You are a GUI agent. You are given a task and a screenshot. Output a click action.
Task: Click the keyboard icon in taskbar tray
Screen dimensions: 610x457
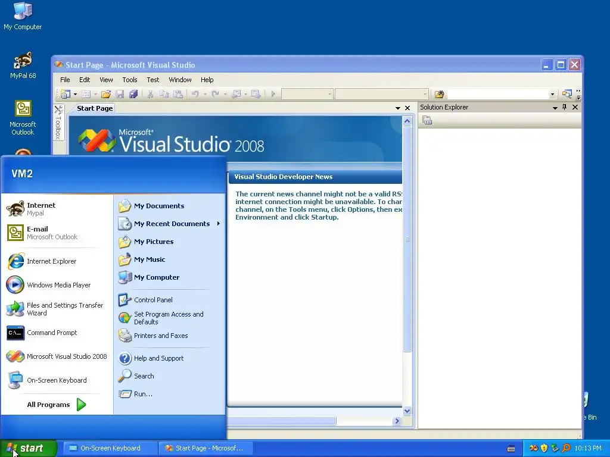[x=511, y=449]
